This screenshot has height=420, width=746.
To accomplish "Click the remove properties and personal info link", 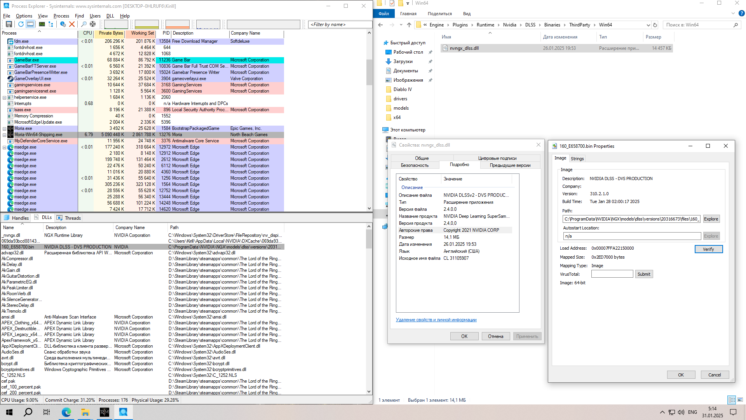I will coord(436,320).
